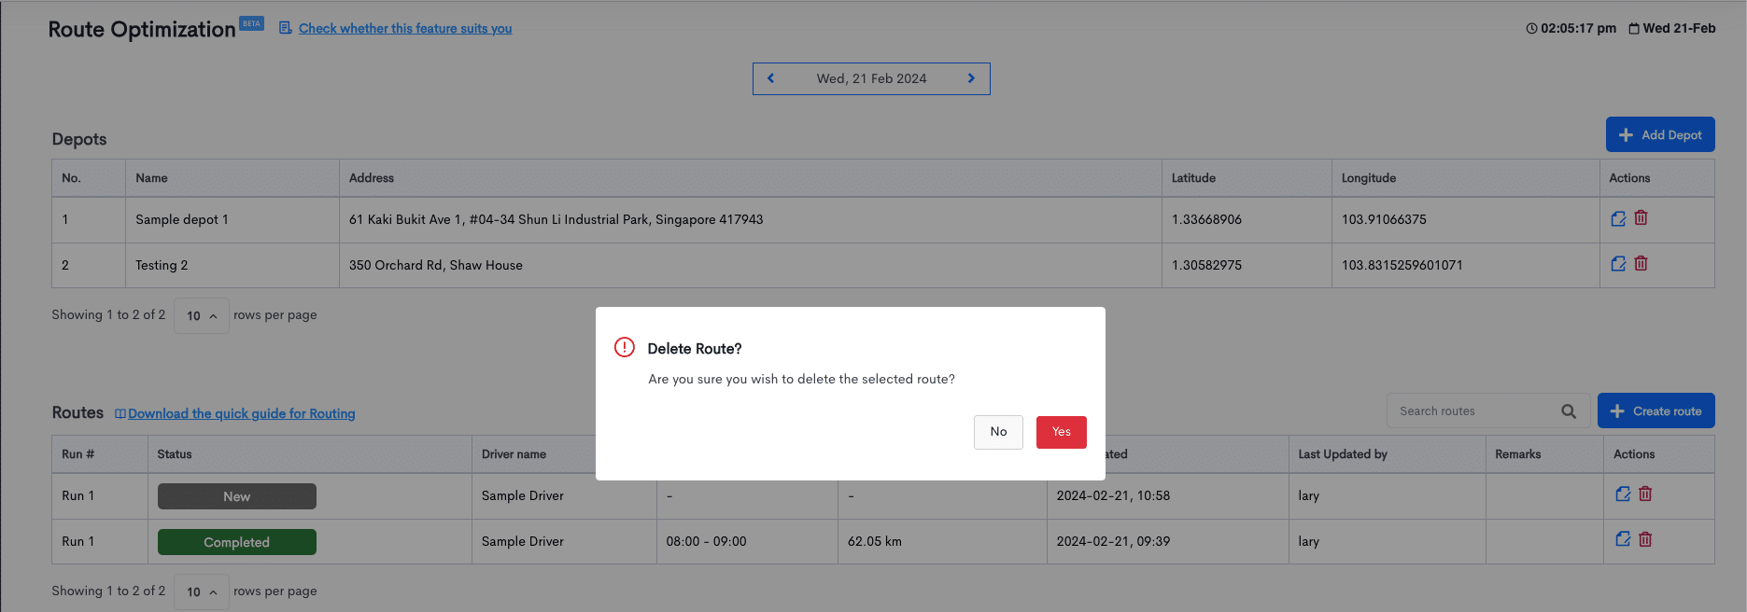Delete the Testing 2 depot

click(x=1641, y=264)
